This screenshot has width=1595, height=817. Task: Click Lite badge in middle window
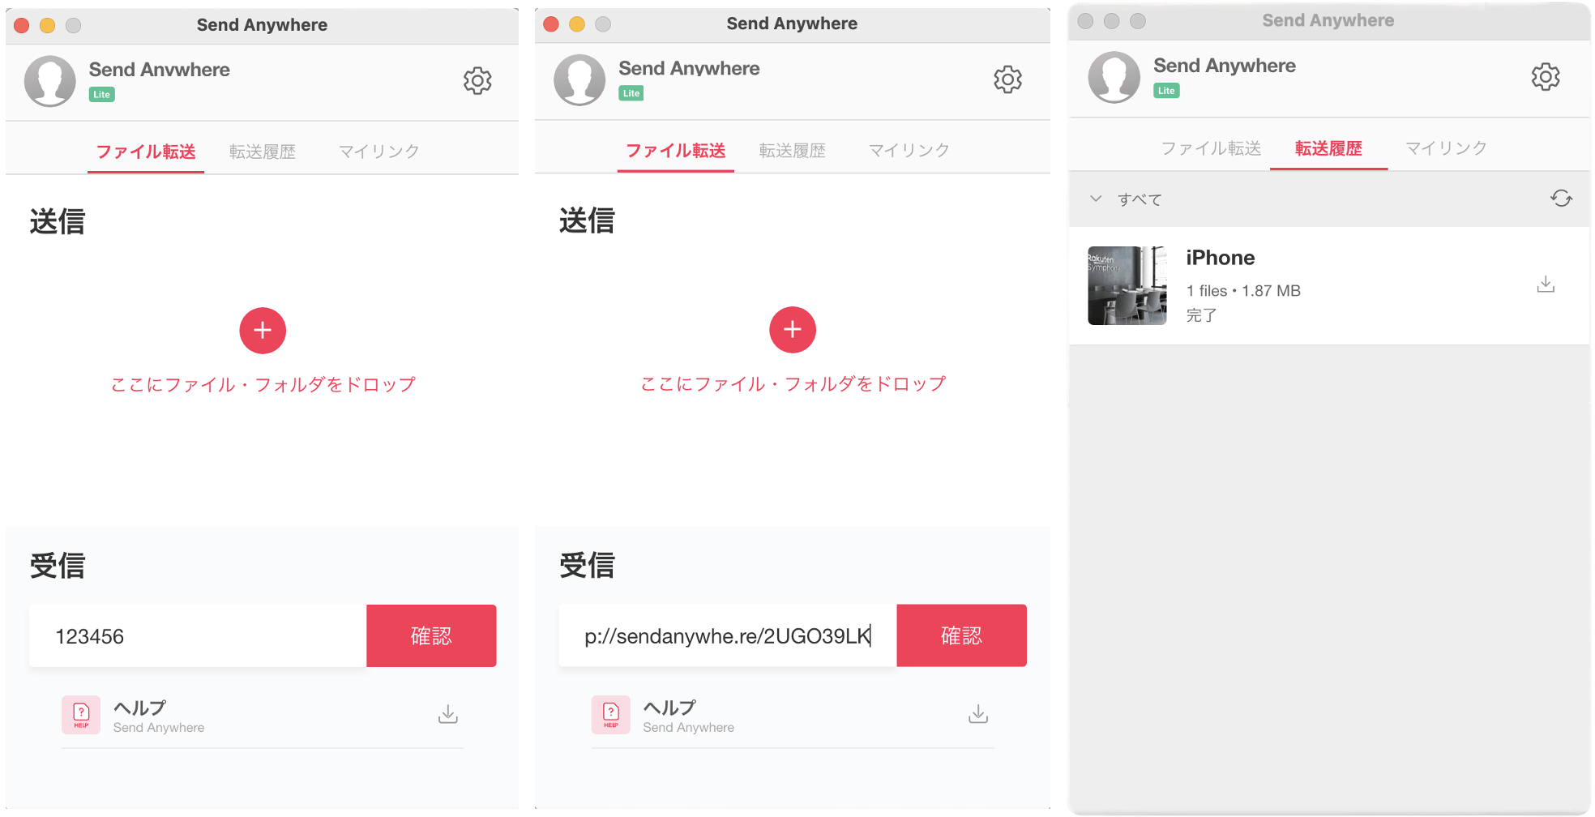[631, 93]
